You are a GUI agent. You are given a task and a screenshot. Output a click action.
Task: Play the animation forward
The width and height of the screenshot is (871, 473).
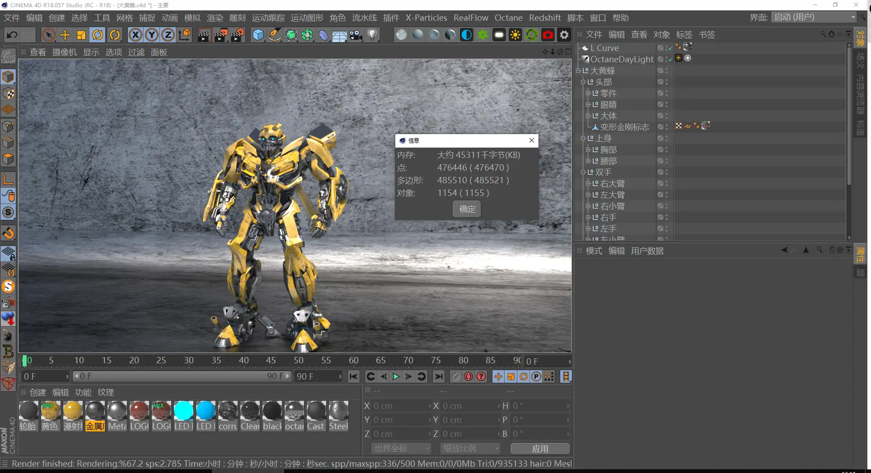(396, 376)
